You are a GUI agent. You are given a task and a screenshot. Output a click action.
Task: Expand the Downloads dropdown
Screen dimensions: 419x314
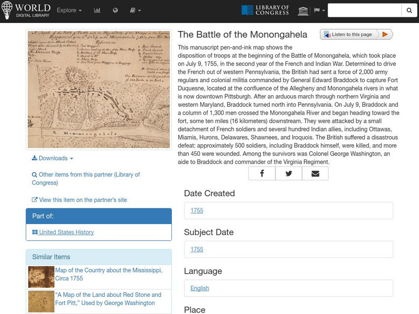point(52,158)
